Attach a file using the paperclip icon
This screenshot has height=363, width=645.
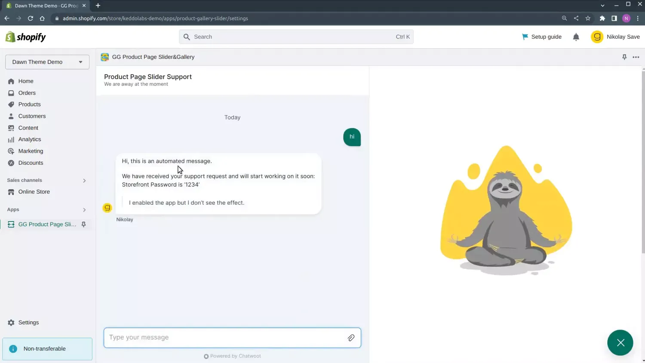351,338
